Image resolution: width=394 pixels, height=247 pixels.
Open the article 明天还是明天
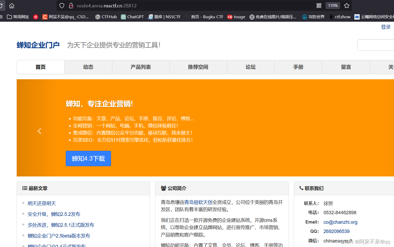coord(41,203)
